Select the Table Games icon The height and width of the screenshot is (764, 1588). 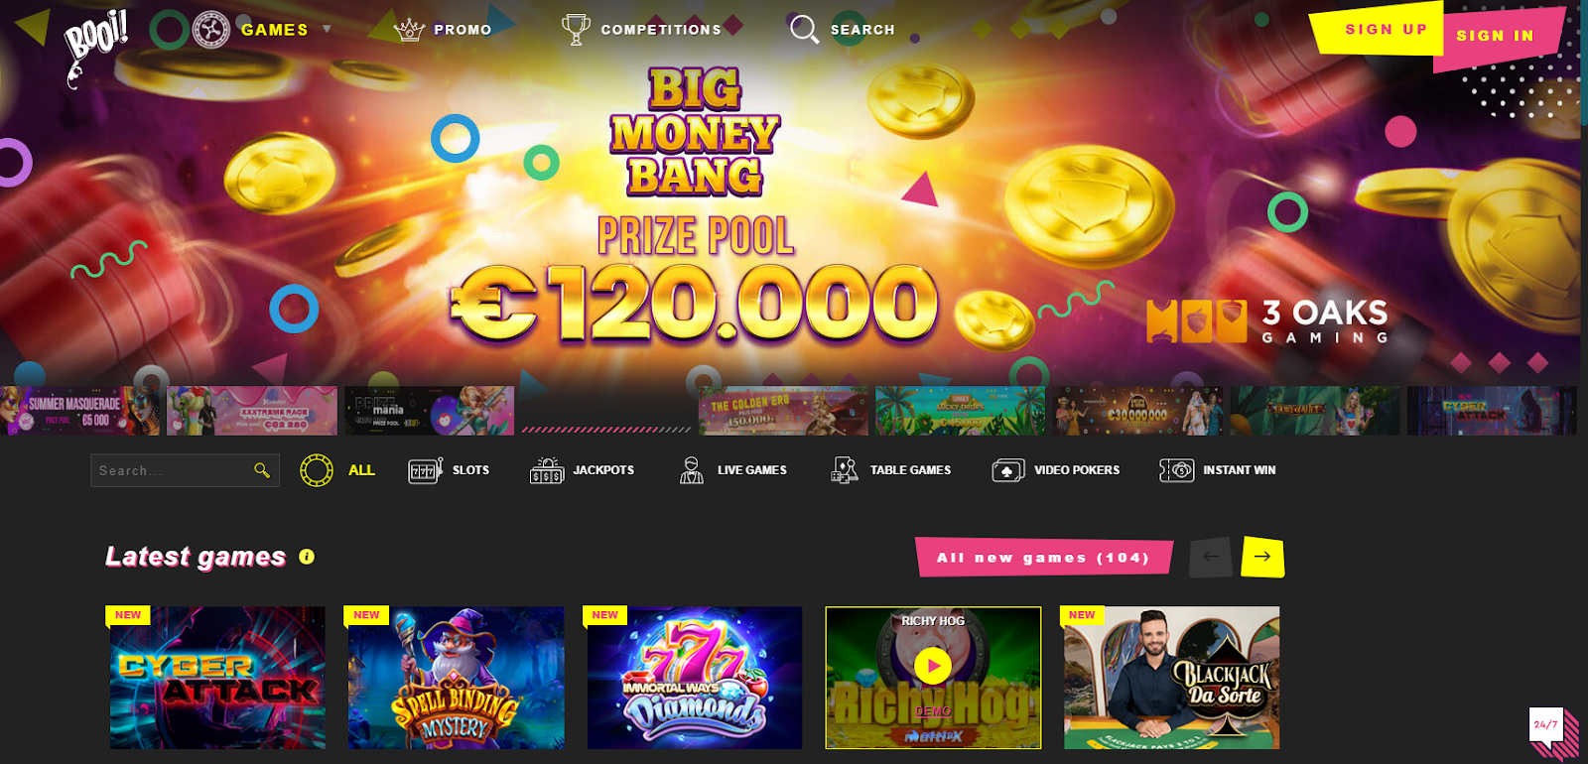845,470
